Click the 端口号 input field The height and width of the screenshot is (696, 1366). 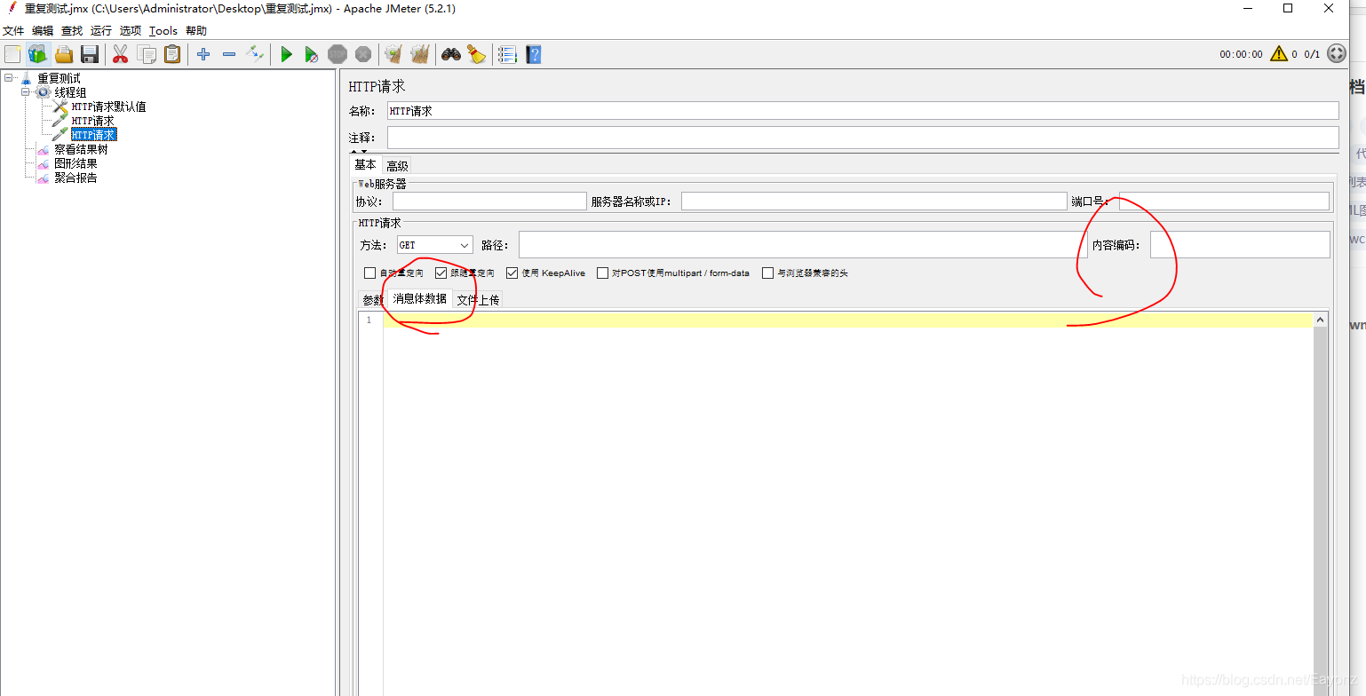click(x=1224, y=202)
